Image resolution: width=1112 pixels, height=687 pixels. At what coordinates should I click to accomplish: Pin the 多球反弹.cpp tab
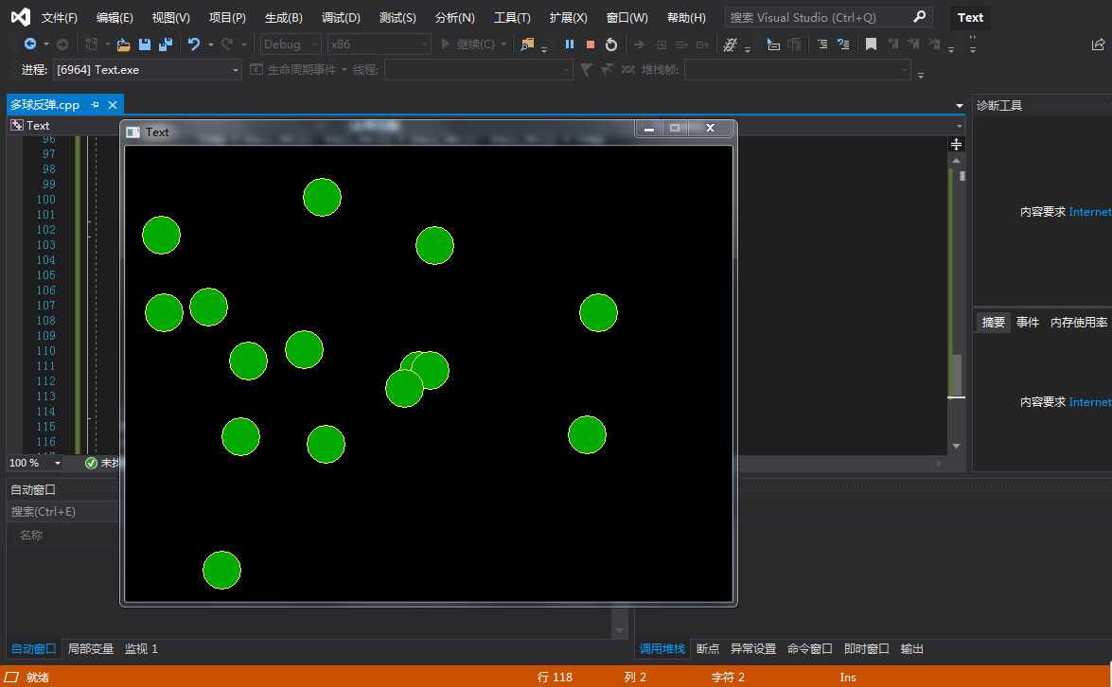95,104
